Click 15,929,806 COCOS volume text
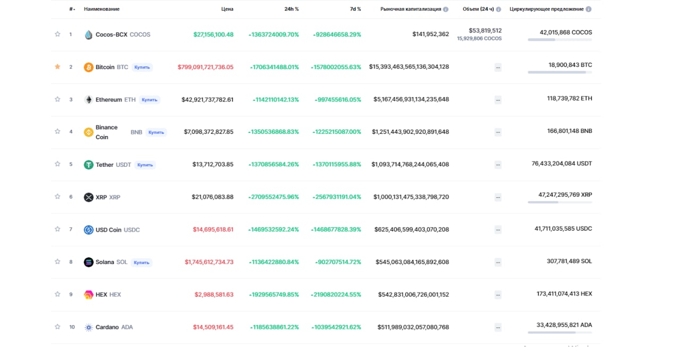Screen dimensions: 680x347 click(x=479, y=39)
